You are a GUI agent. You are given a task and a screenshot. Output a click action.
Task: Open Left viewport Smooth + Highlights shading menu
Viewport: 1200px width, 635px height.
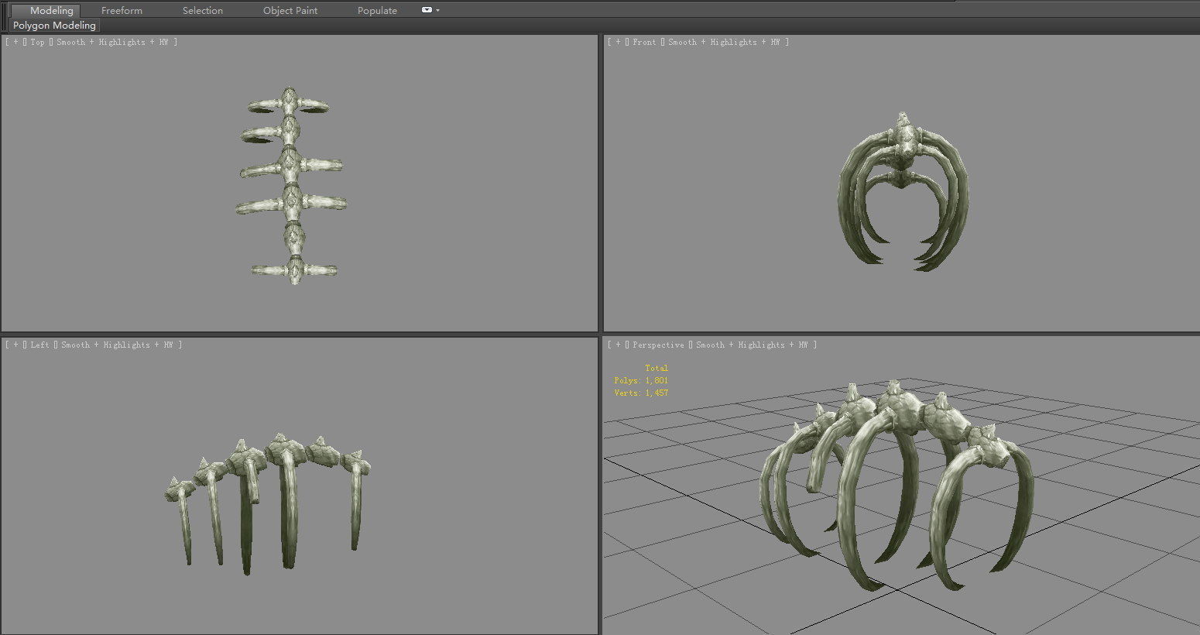click(x=117, y=345)
